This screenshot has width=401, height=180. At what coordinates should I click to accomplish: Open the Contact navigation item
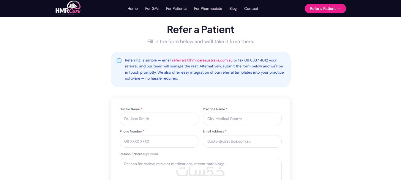pyautogui.click(x=251, y=9)
